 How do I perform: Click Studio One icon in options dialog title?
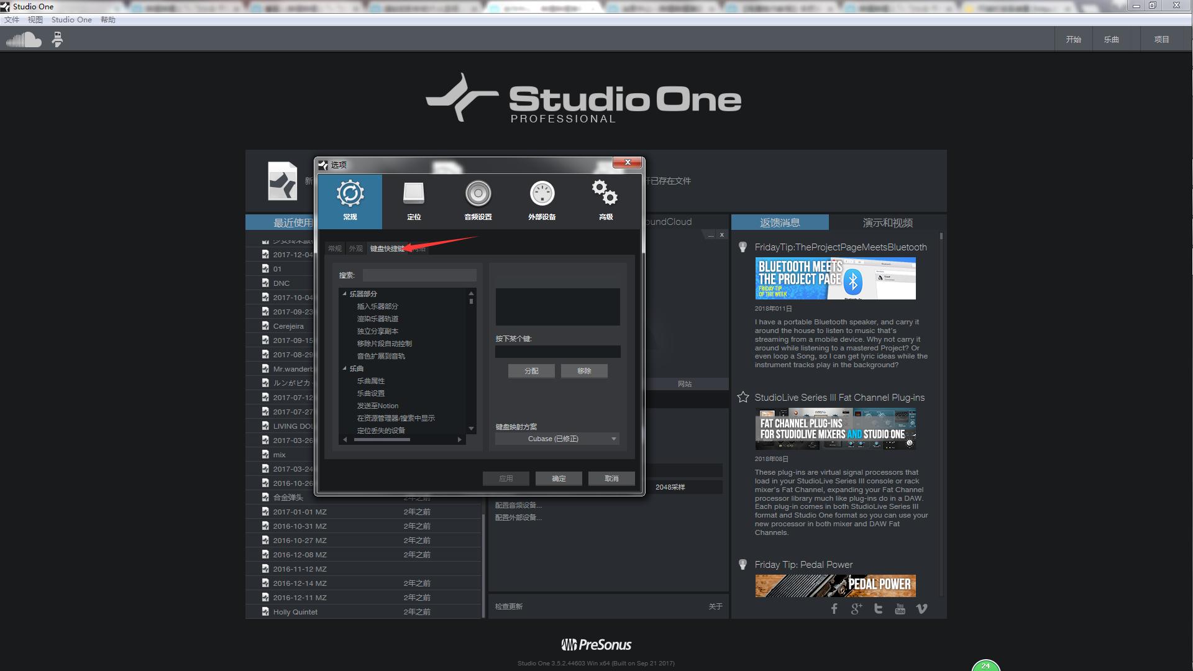pos(323,165)
